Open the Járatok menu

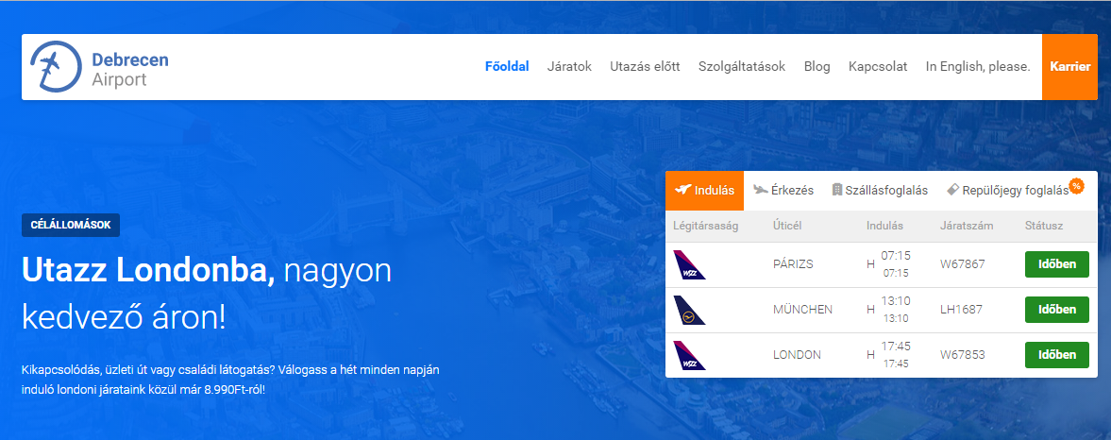[569, 67]
